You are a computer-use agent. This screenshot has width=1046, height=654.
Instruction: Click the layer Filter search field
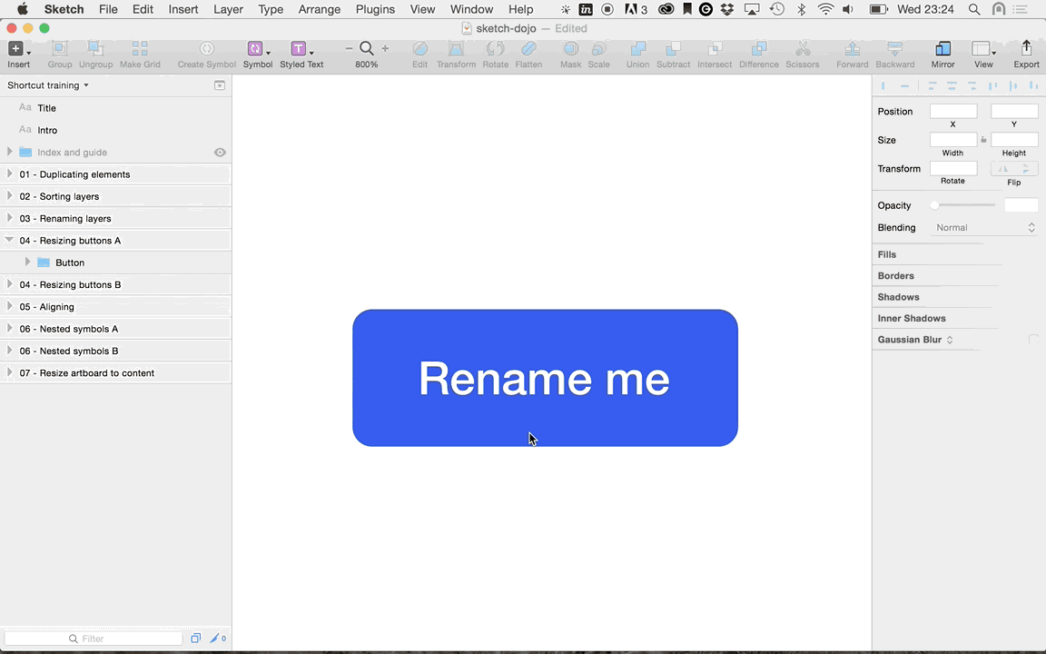[93, 638]
